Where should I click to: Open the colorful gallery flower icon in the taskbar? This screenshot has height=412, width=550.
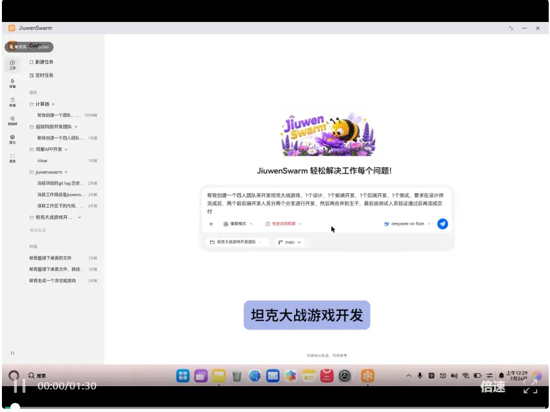coord(290,376)
